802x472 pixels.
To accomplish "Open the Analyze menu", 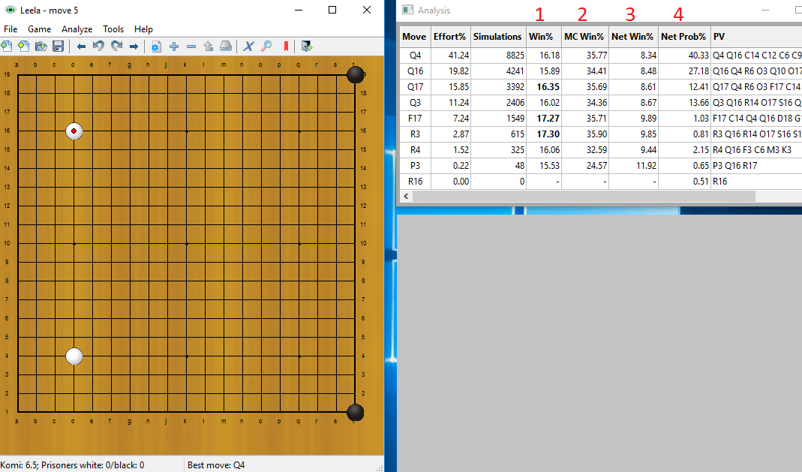I will point(77,29).
